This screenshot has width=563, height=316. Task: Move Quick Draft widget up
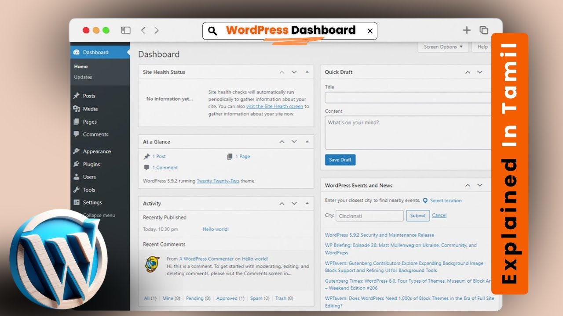[468, 72]
